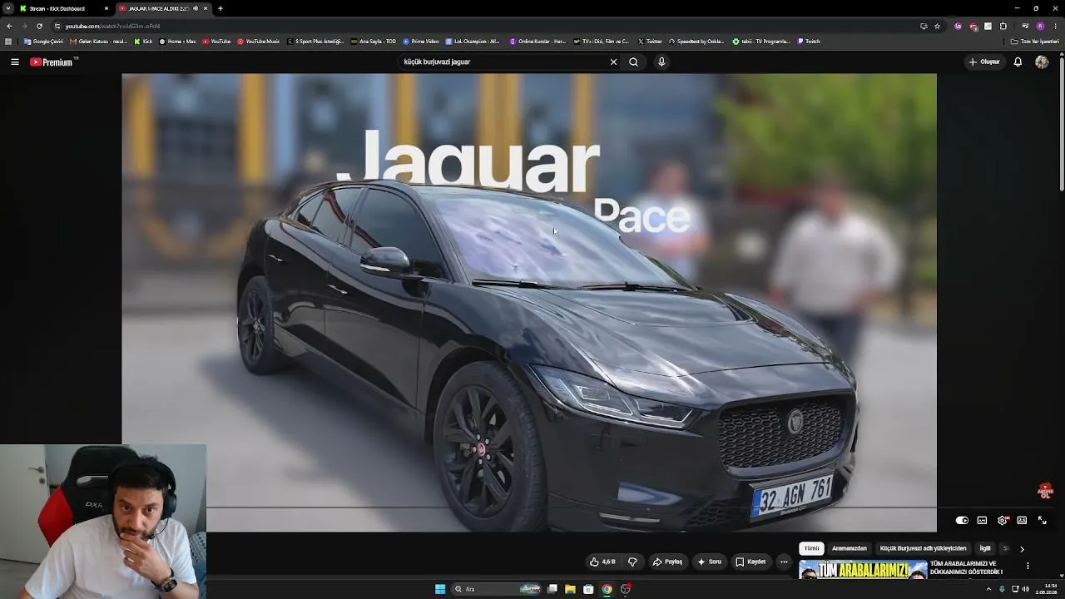1065x599 pixels.
Task: Open a new browser tab
Action: pyautogui.click(x=220, y=8)
